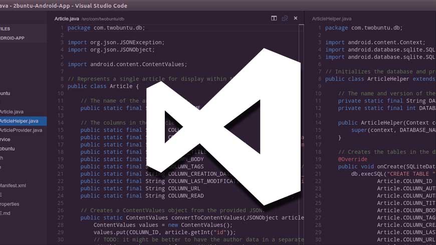Select the Article.java editor title
Screen dimensions: 436x245
[67, 18]
